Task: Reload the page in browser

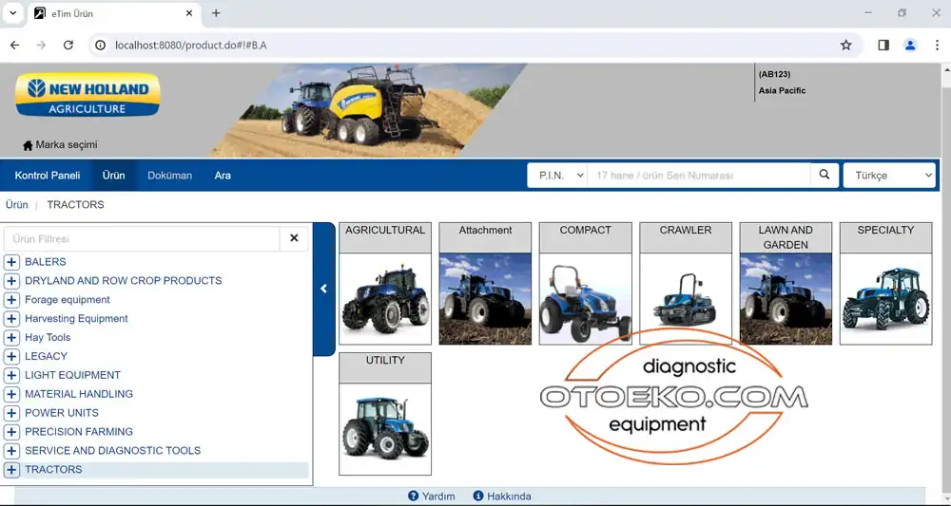Action: click(68, 45)
